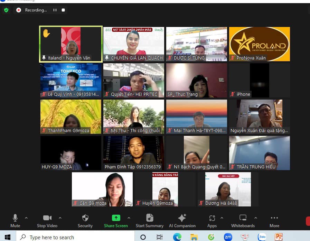
Task: Open the Apps panel
Action: point(212,221)
